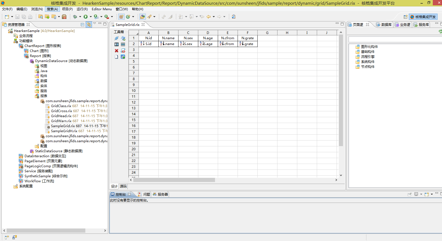Select cell A1 containing N.id
Viewport: 442px width, 241px height.
pos(149,38)
